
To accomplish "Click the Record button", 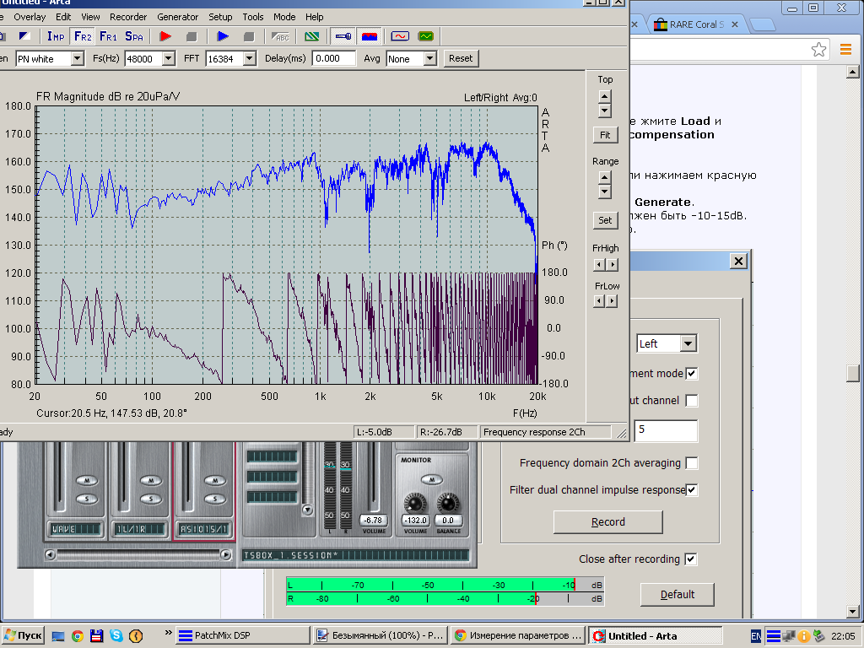I will pyautogui.click(x=607, y=522).
